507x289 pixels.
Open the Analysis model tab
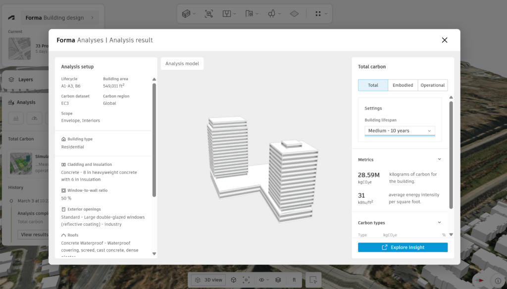click(182, 64)
